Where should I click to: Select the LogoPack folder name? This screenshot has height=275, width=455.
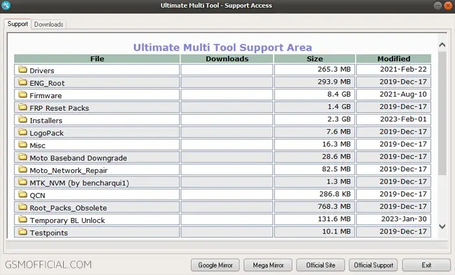point(46,133)
